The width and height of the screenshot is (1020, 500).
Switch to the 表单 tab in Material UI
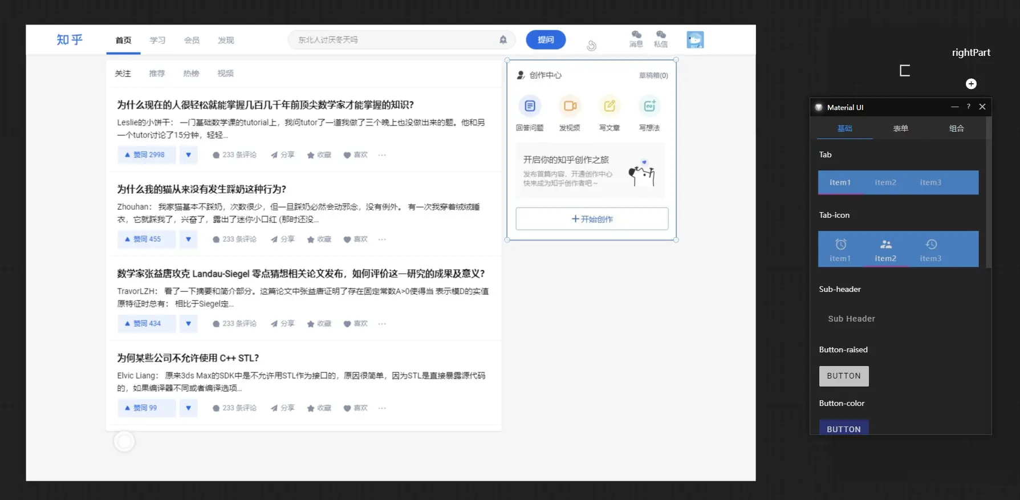[x=900, y=129]
